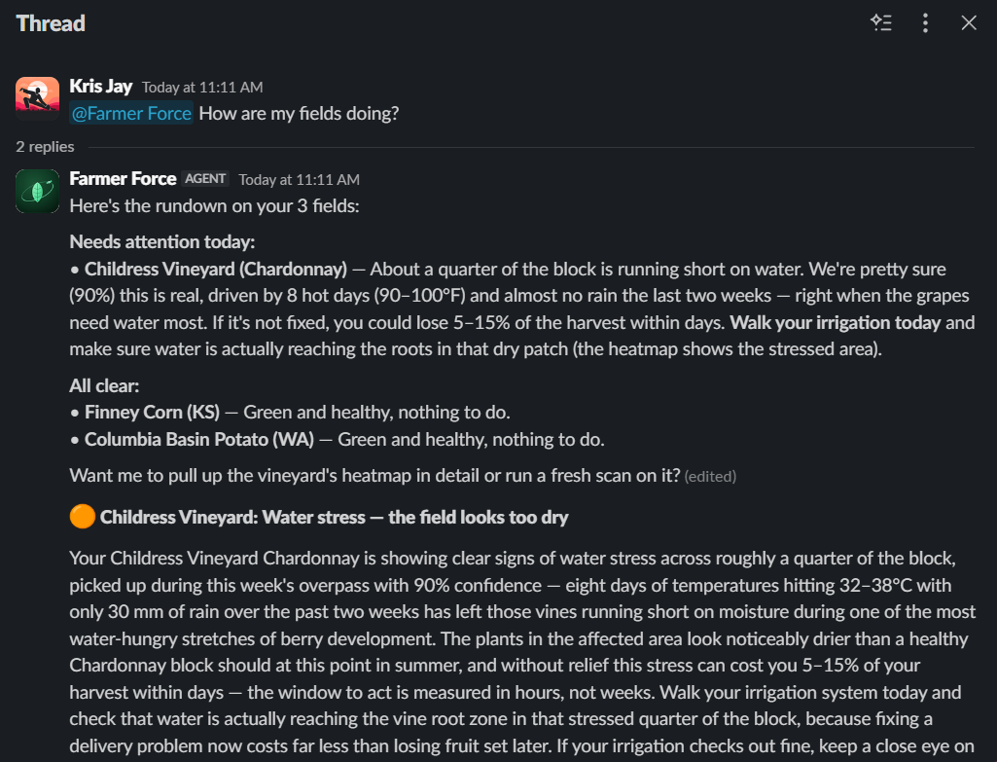The height and width of the screenshot is (762, 997).
Task: Click Kris Jay's 11:11 AM timestamp
Action: coord(202,88)
